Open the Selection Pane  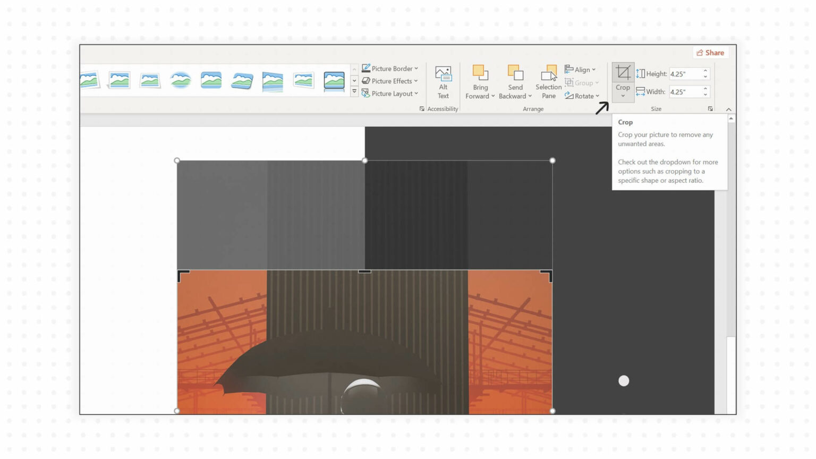(x=548, y=80)
